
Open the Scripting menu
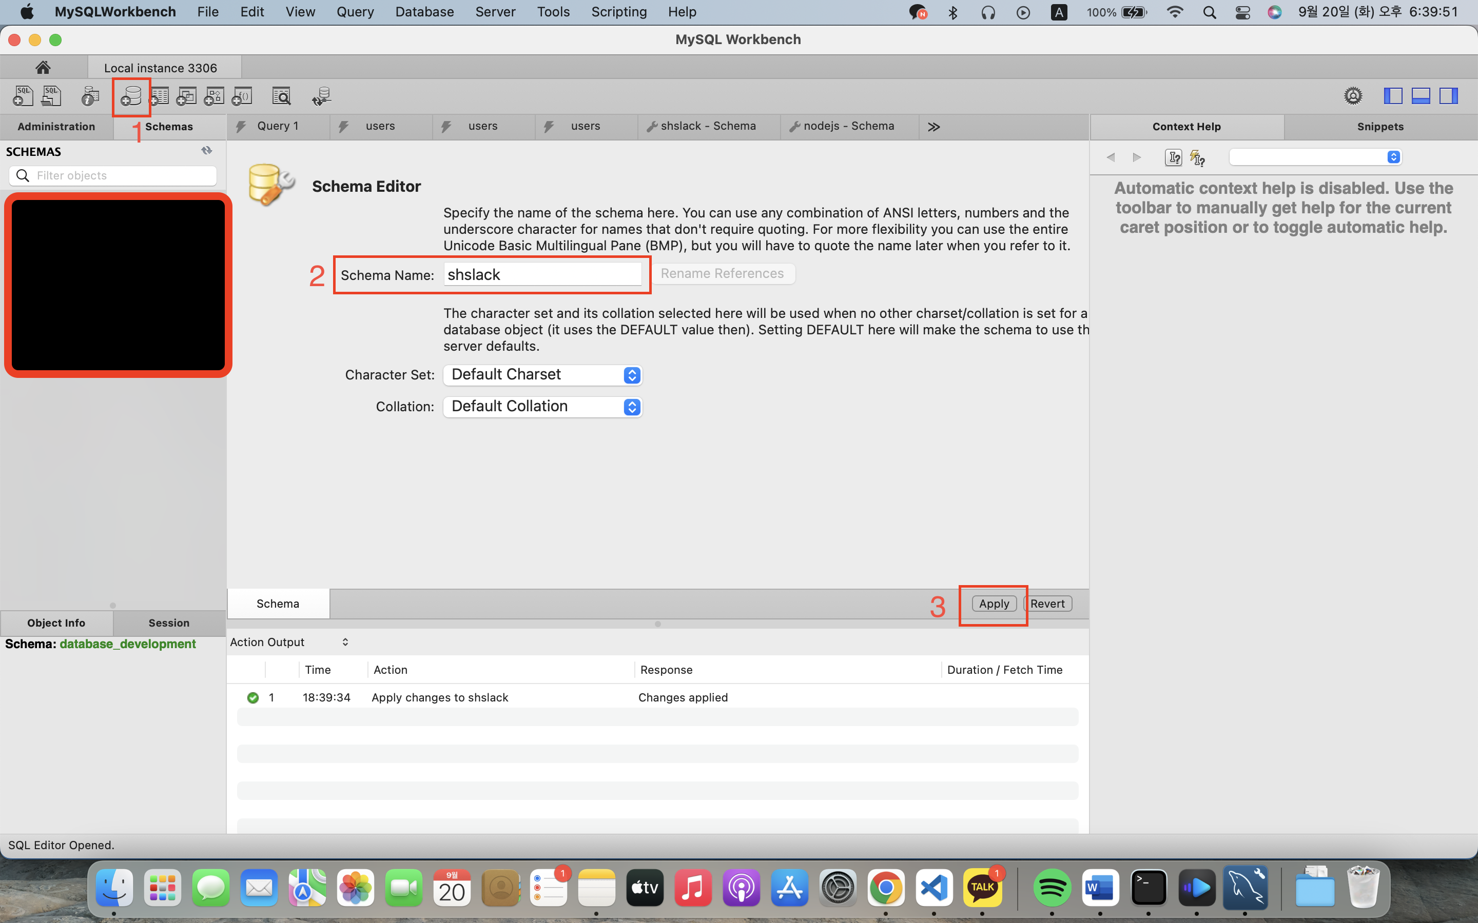click(x=619, y=12)
